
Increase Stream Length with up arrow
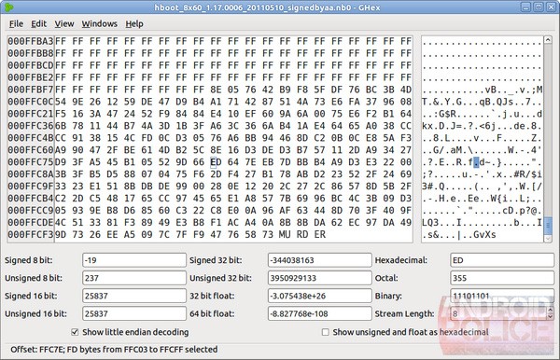pyautogui.click(x=551, y=311)
